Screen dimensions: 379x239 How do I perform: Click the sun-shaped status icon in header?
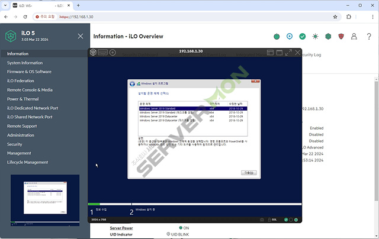315,37
